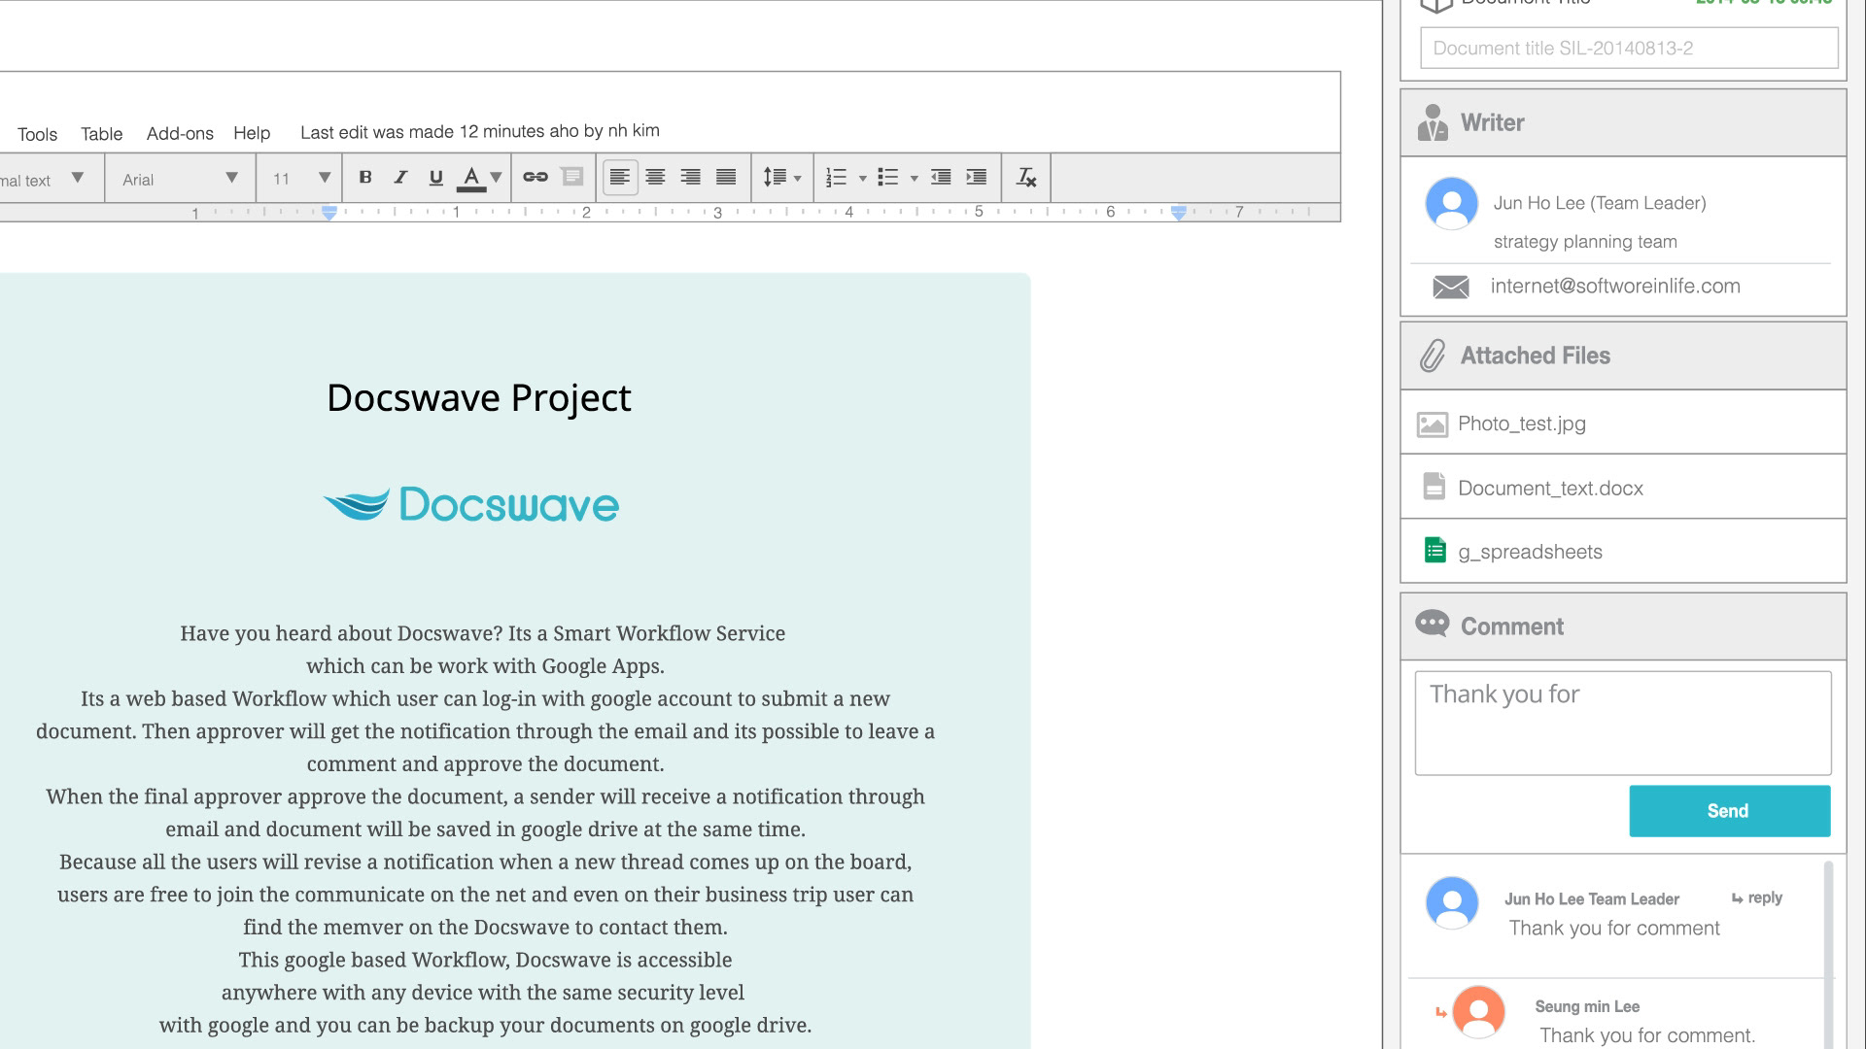Screen dimensions: 1866x1049
Task: Click Jun Ho Lee's comment avatar
Action: pos(1452,903)
